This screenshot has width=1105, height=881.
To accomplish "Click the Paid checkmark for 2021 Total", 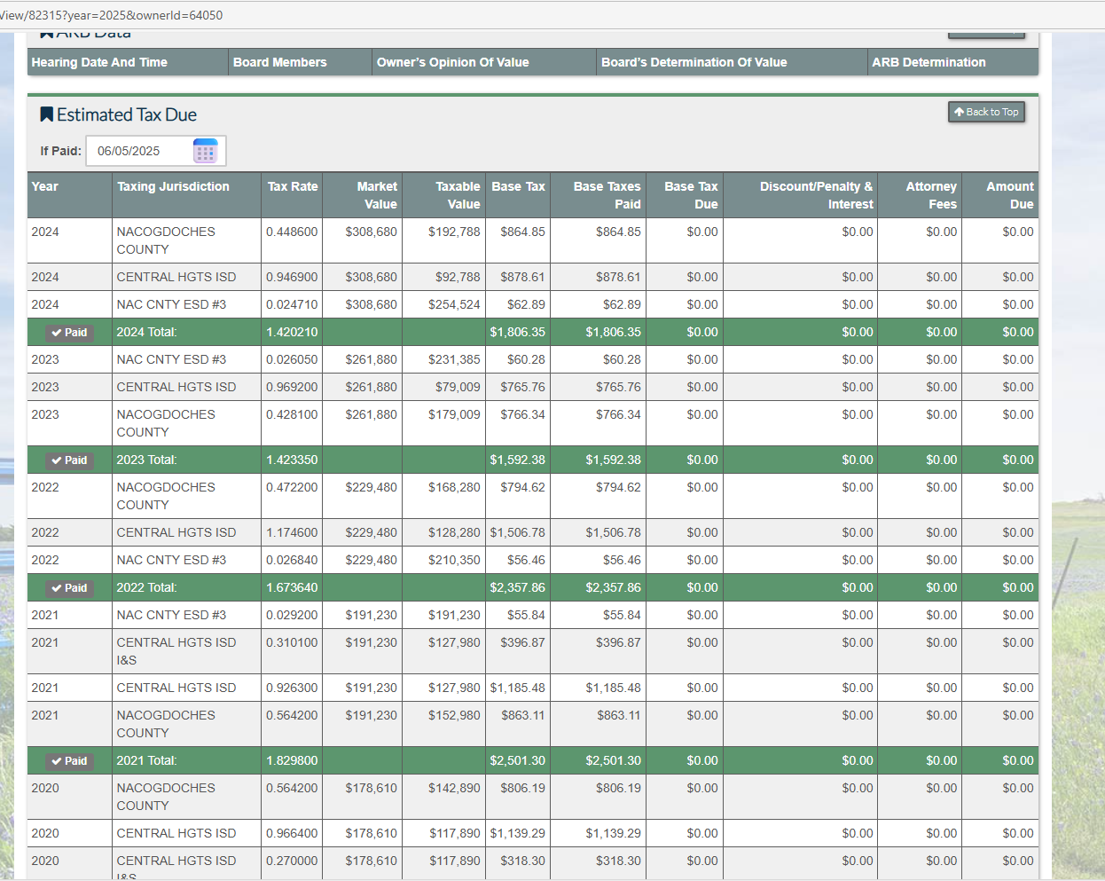I will click(x=57, y=761).
